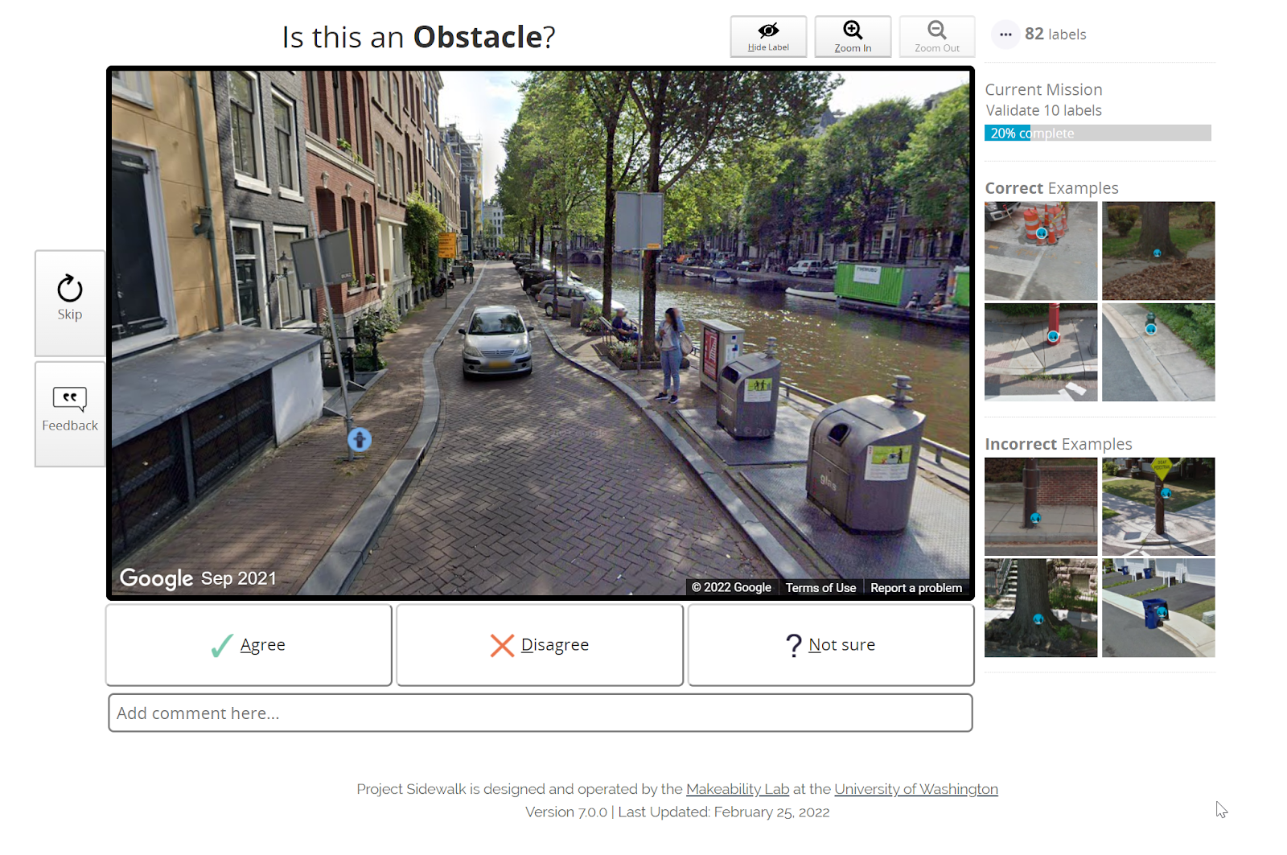Screen dimensions: 1287x855
Task: Click the orange X icon on Disagree
Action: coord(501,644)
